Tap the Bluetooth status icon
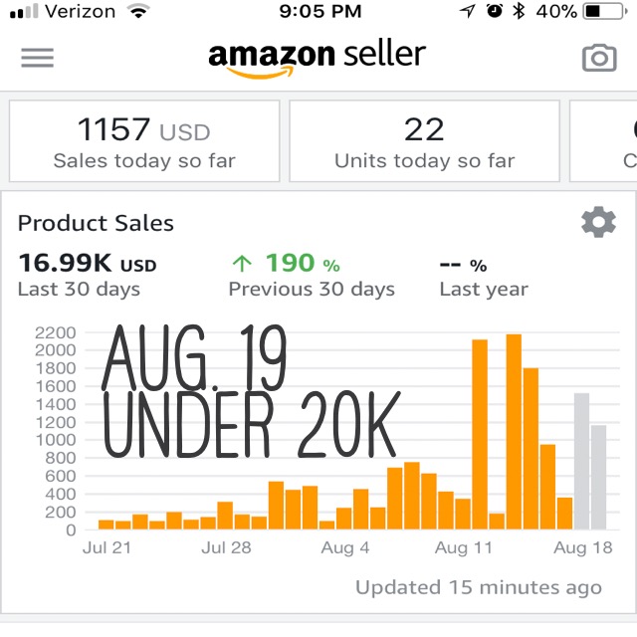This screenshot has width=637, height=637. (x=519, y=11)
